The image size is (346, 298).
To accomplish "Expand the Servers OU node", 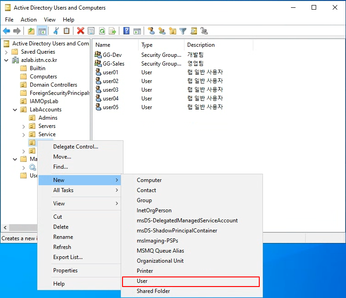I will tap(23, 126).
